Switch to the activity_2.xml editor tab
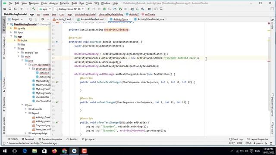This screenshot has height=155, width=276. pos(63,19)
